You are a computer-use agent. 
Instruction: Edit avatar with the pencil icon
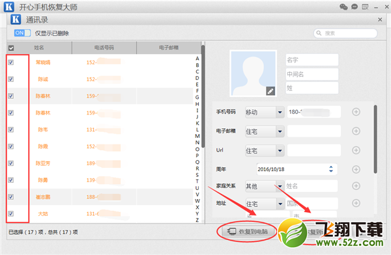click(270, 91)
